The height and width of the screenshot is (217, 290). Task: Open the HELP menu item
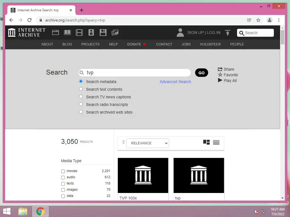(x=113, y=44)
